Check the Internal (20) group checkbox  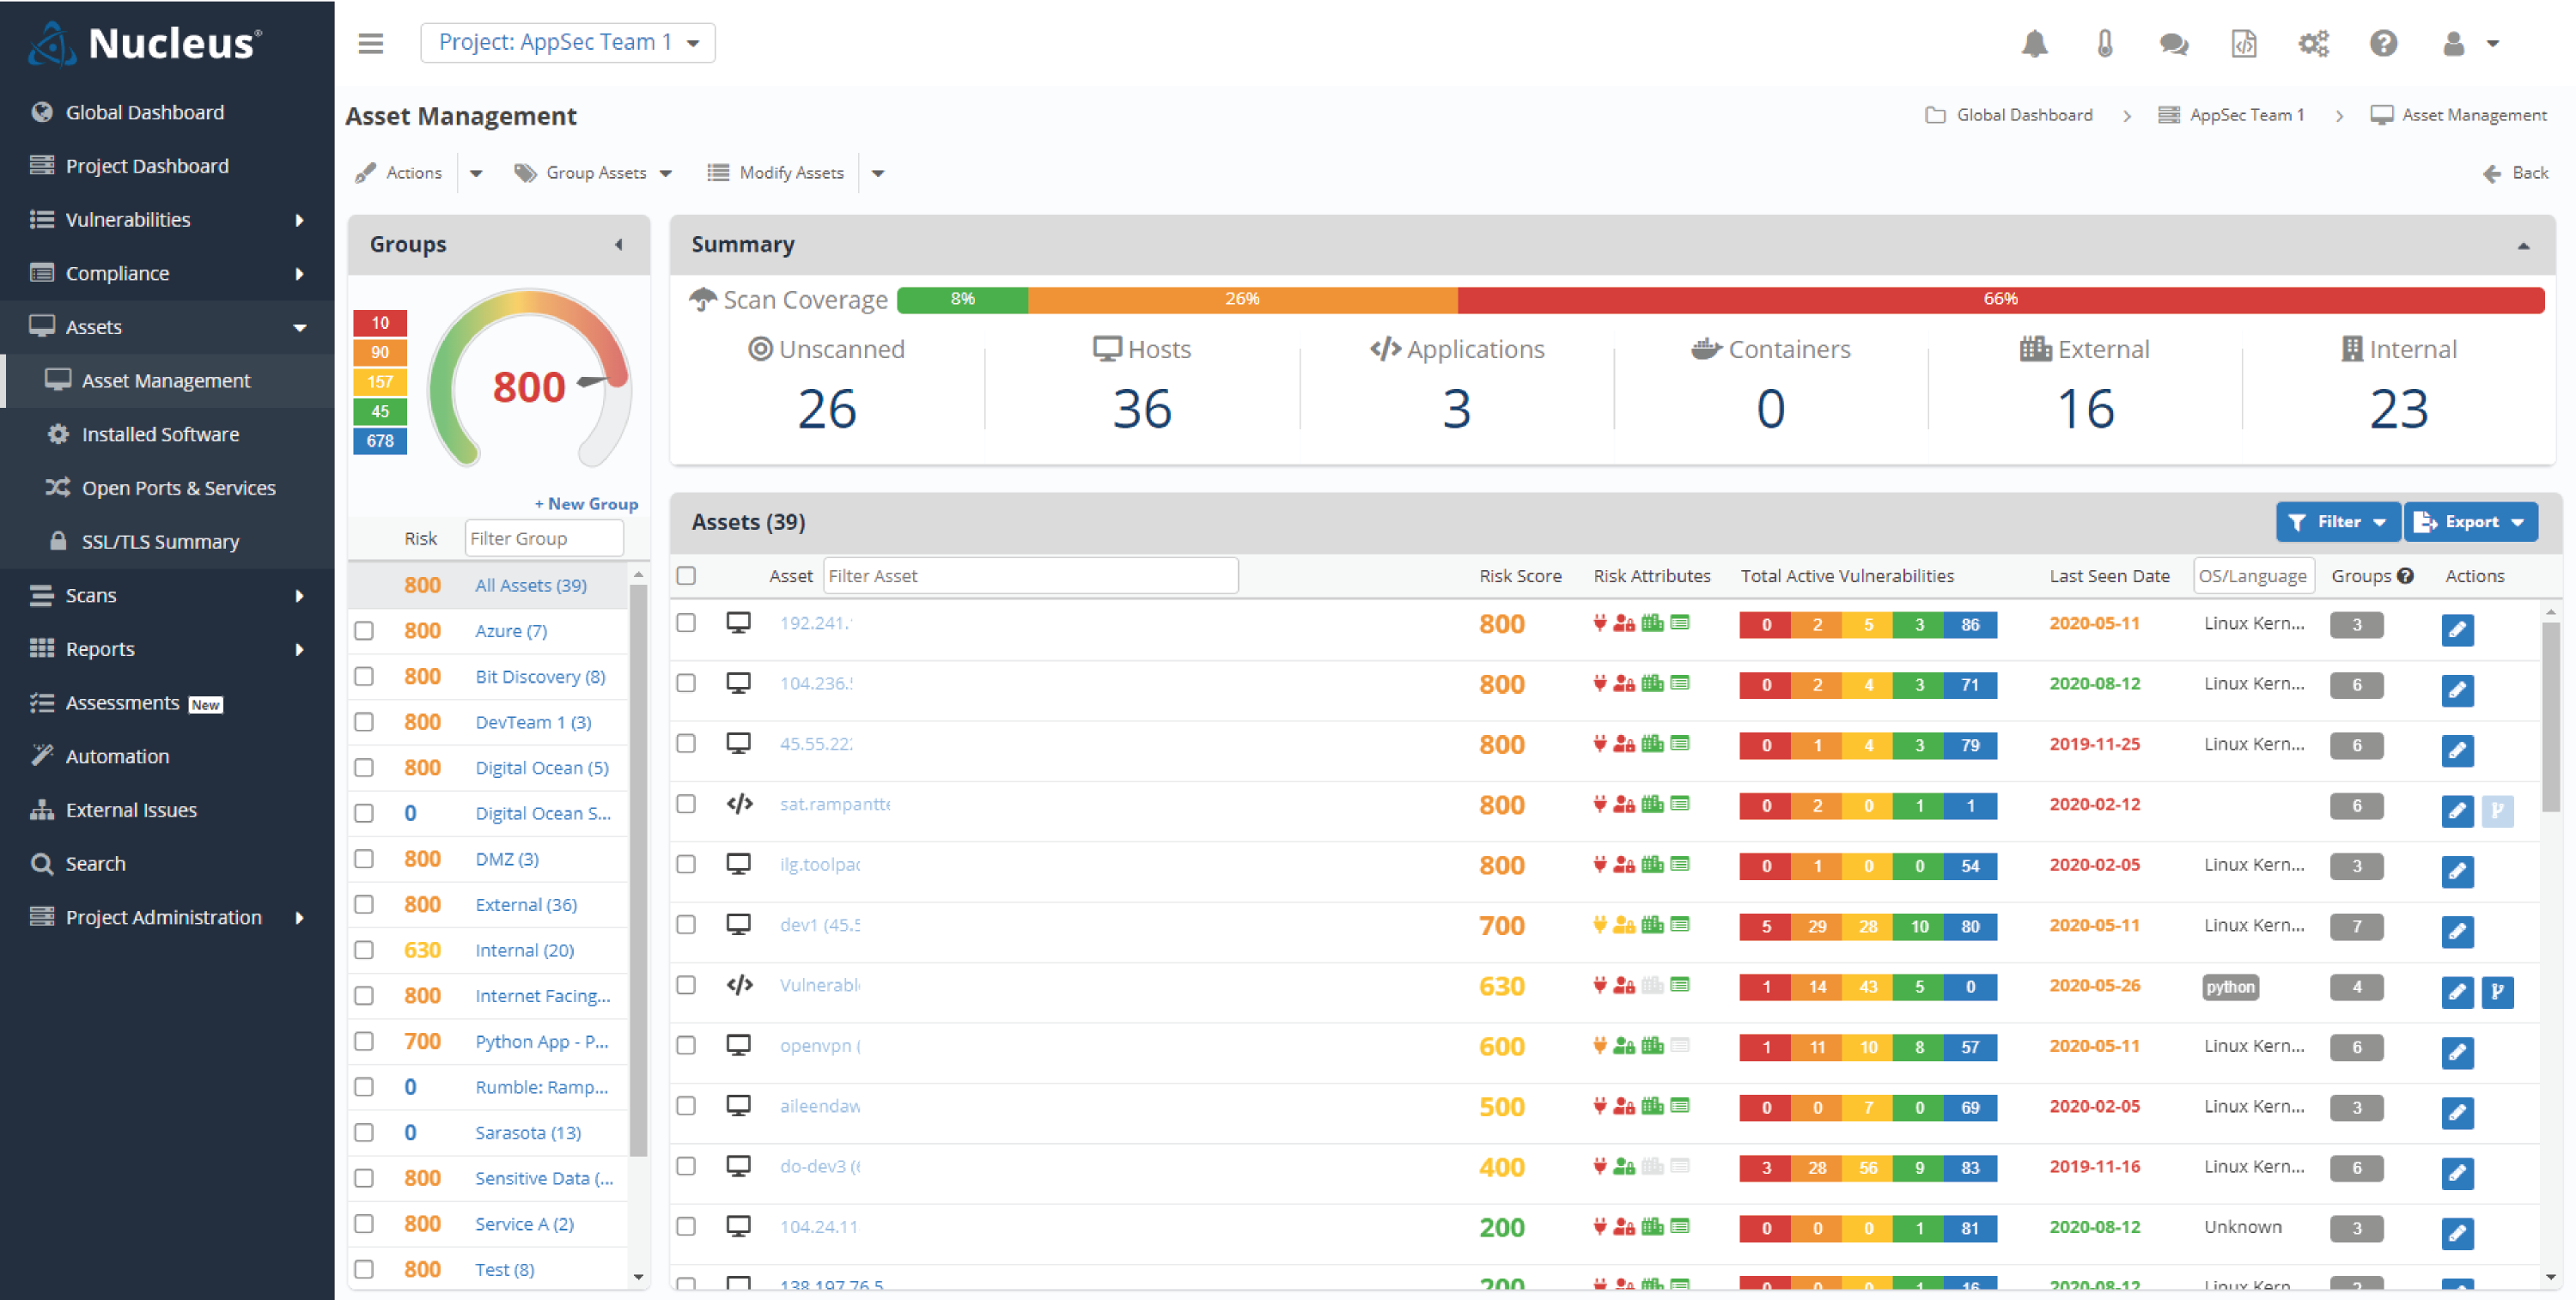click(364, 949)
